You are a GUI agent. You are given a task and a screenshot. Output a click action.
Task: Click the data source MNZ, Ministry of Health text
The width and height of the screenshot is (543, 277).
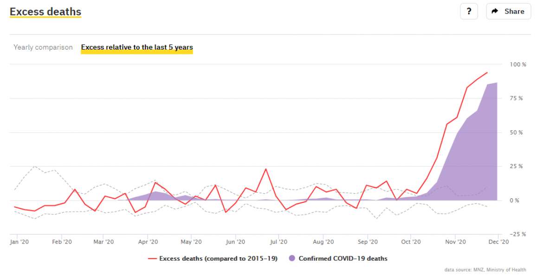(x=485, y=270)
